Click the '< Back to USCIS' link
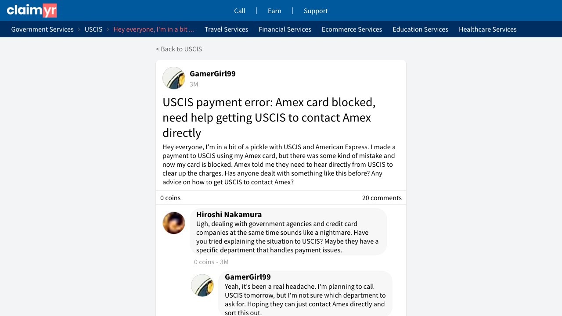This screenshot has width=562, height=316. 179,49
